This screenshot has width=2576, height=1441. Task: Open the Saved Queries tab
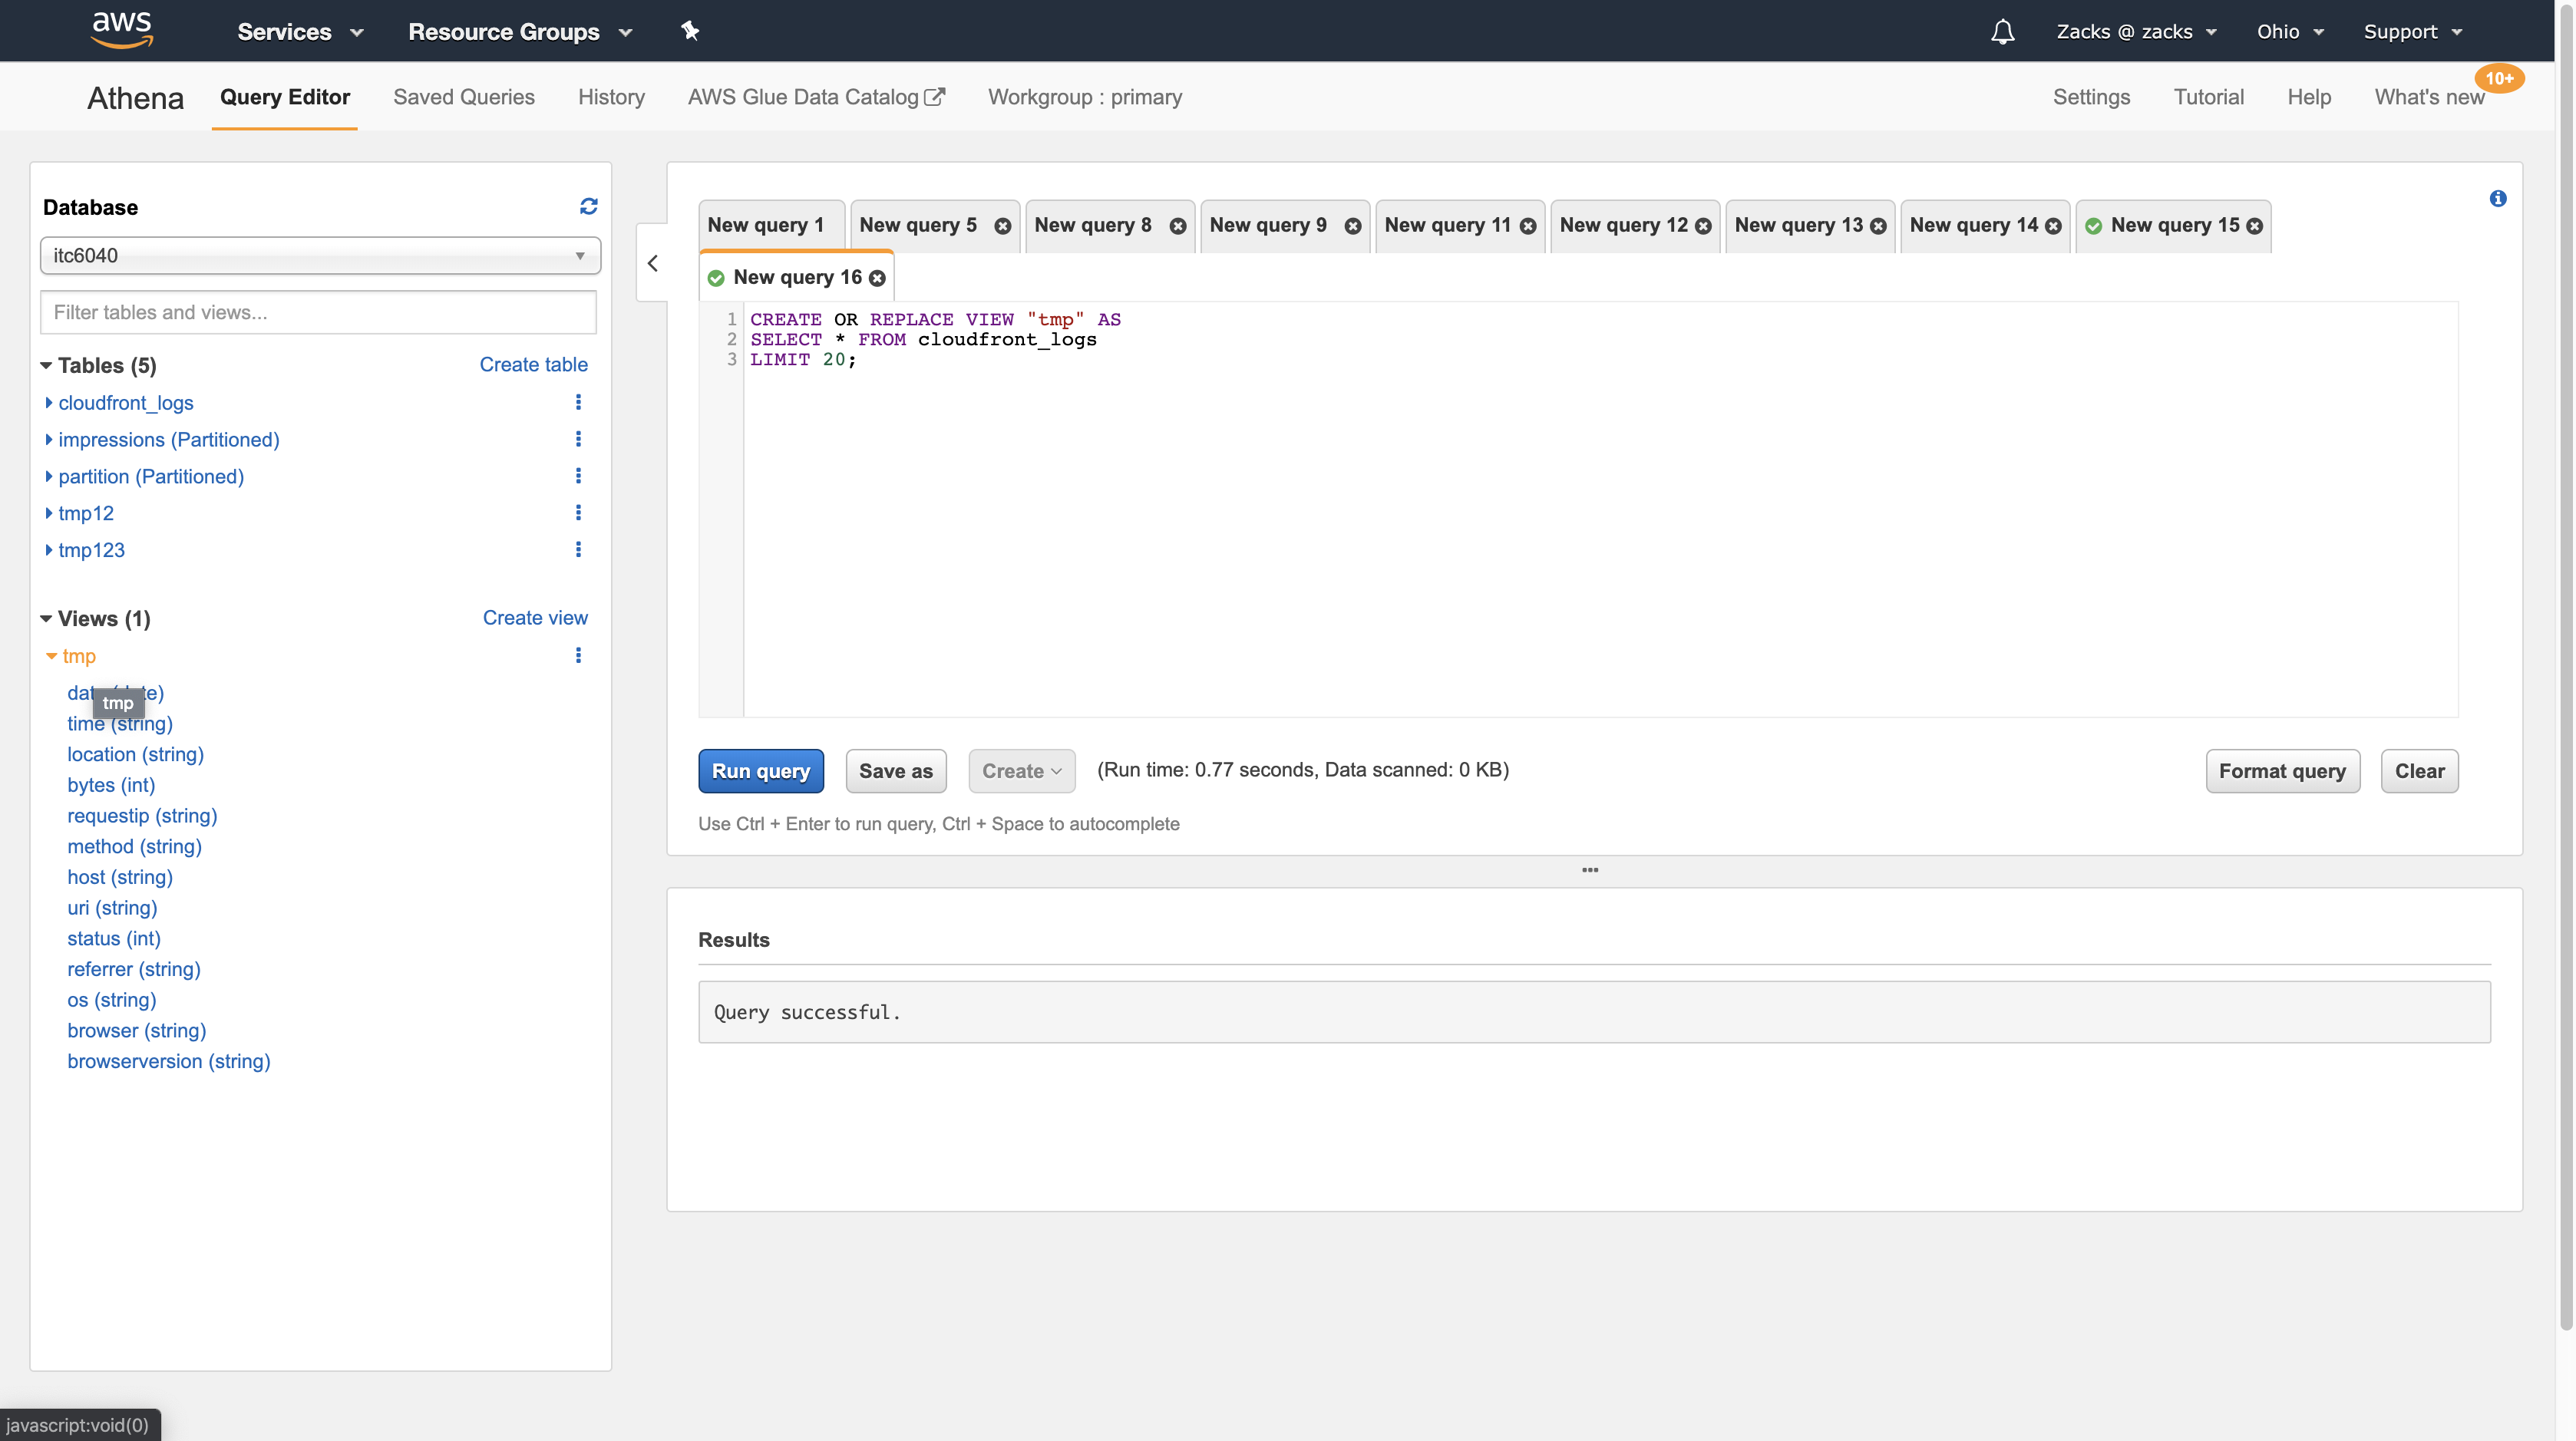tap(464, 97)
